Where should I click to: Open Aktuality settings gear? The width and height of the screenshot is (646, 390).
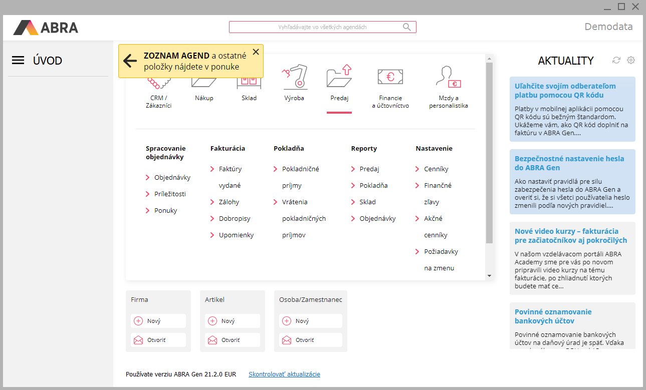pos(631,60)
